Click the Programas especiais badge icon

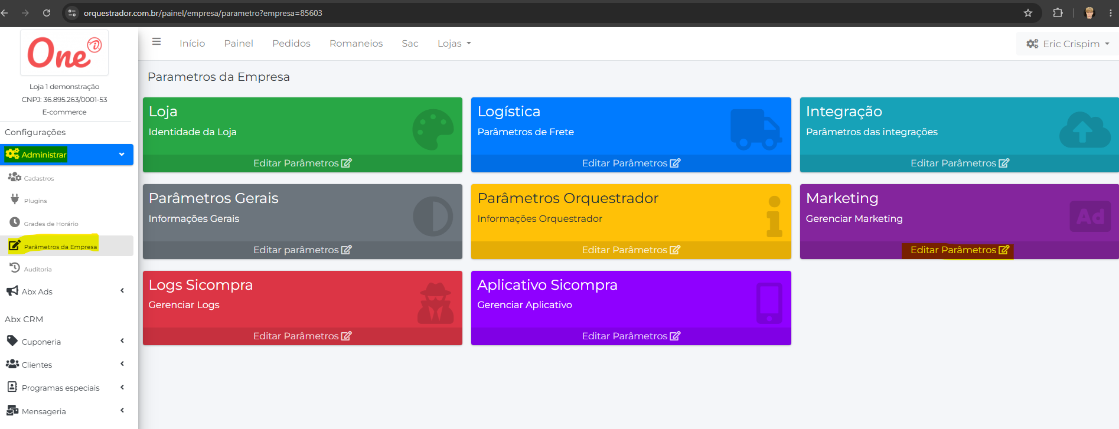pyautogui.click(x=12, y=387)
